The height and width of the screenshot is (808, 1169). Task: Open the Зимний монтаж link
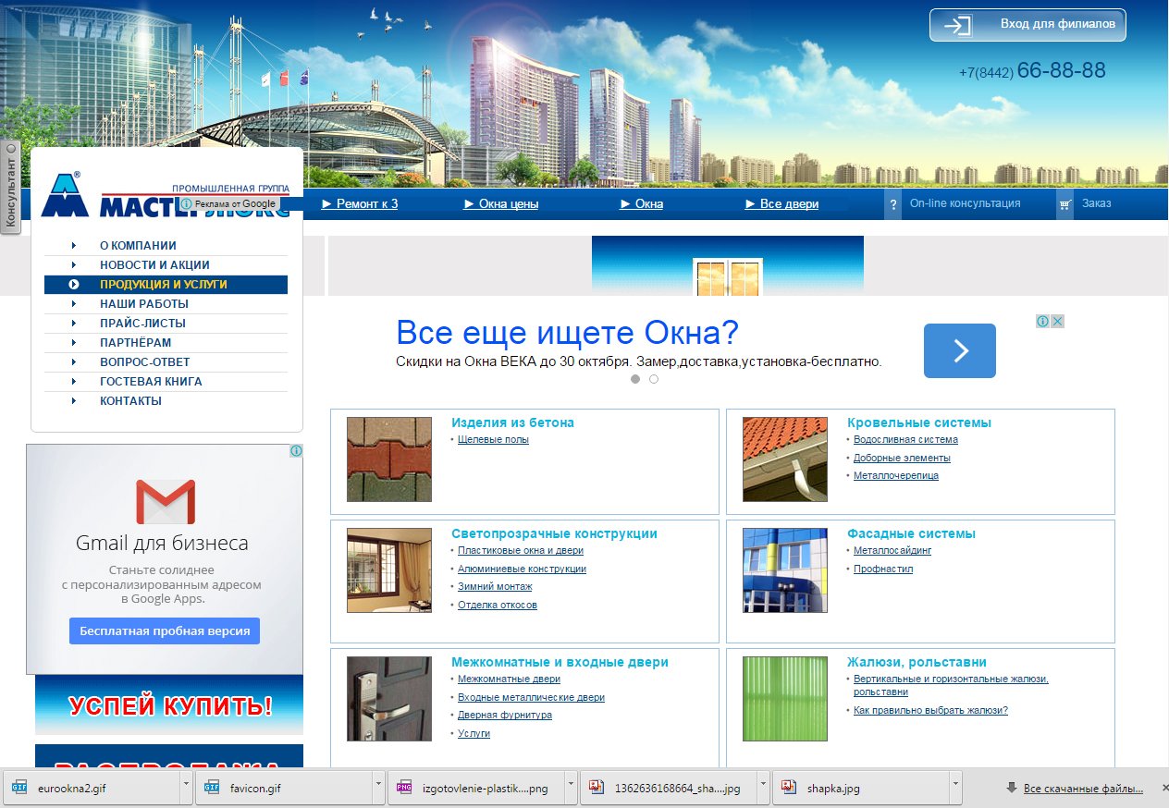pos(495,587)
